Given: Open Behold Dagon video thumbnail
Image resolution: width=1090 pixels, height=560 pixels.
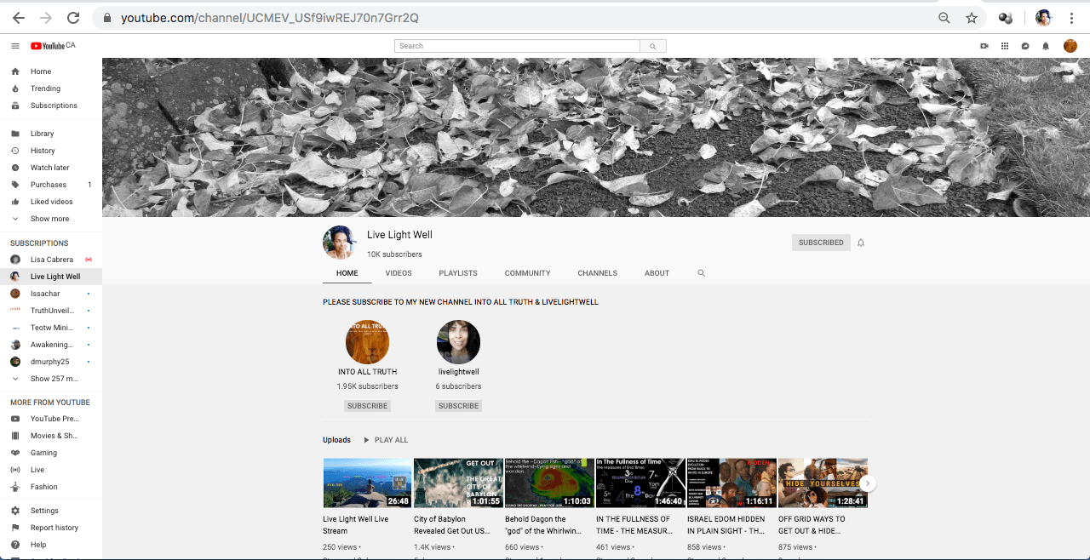Looking at the screenshot, I should pos(549,483).
